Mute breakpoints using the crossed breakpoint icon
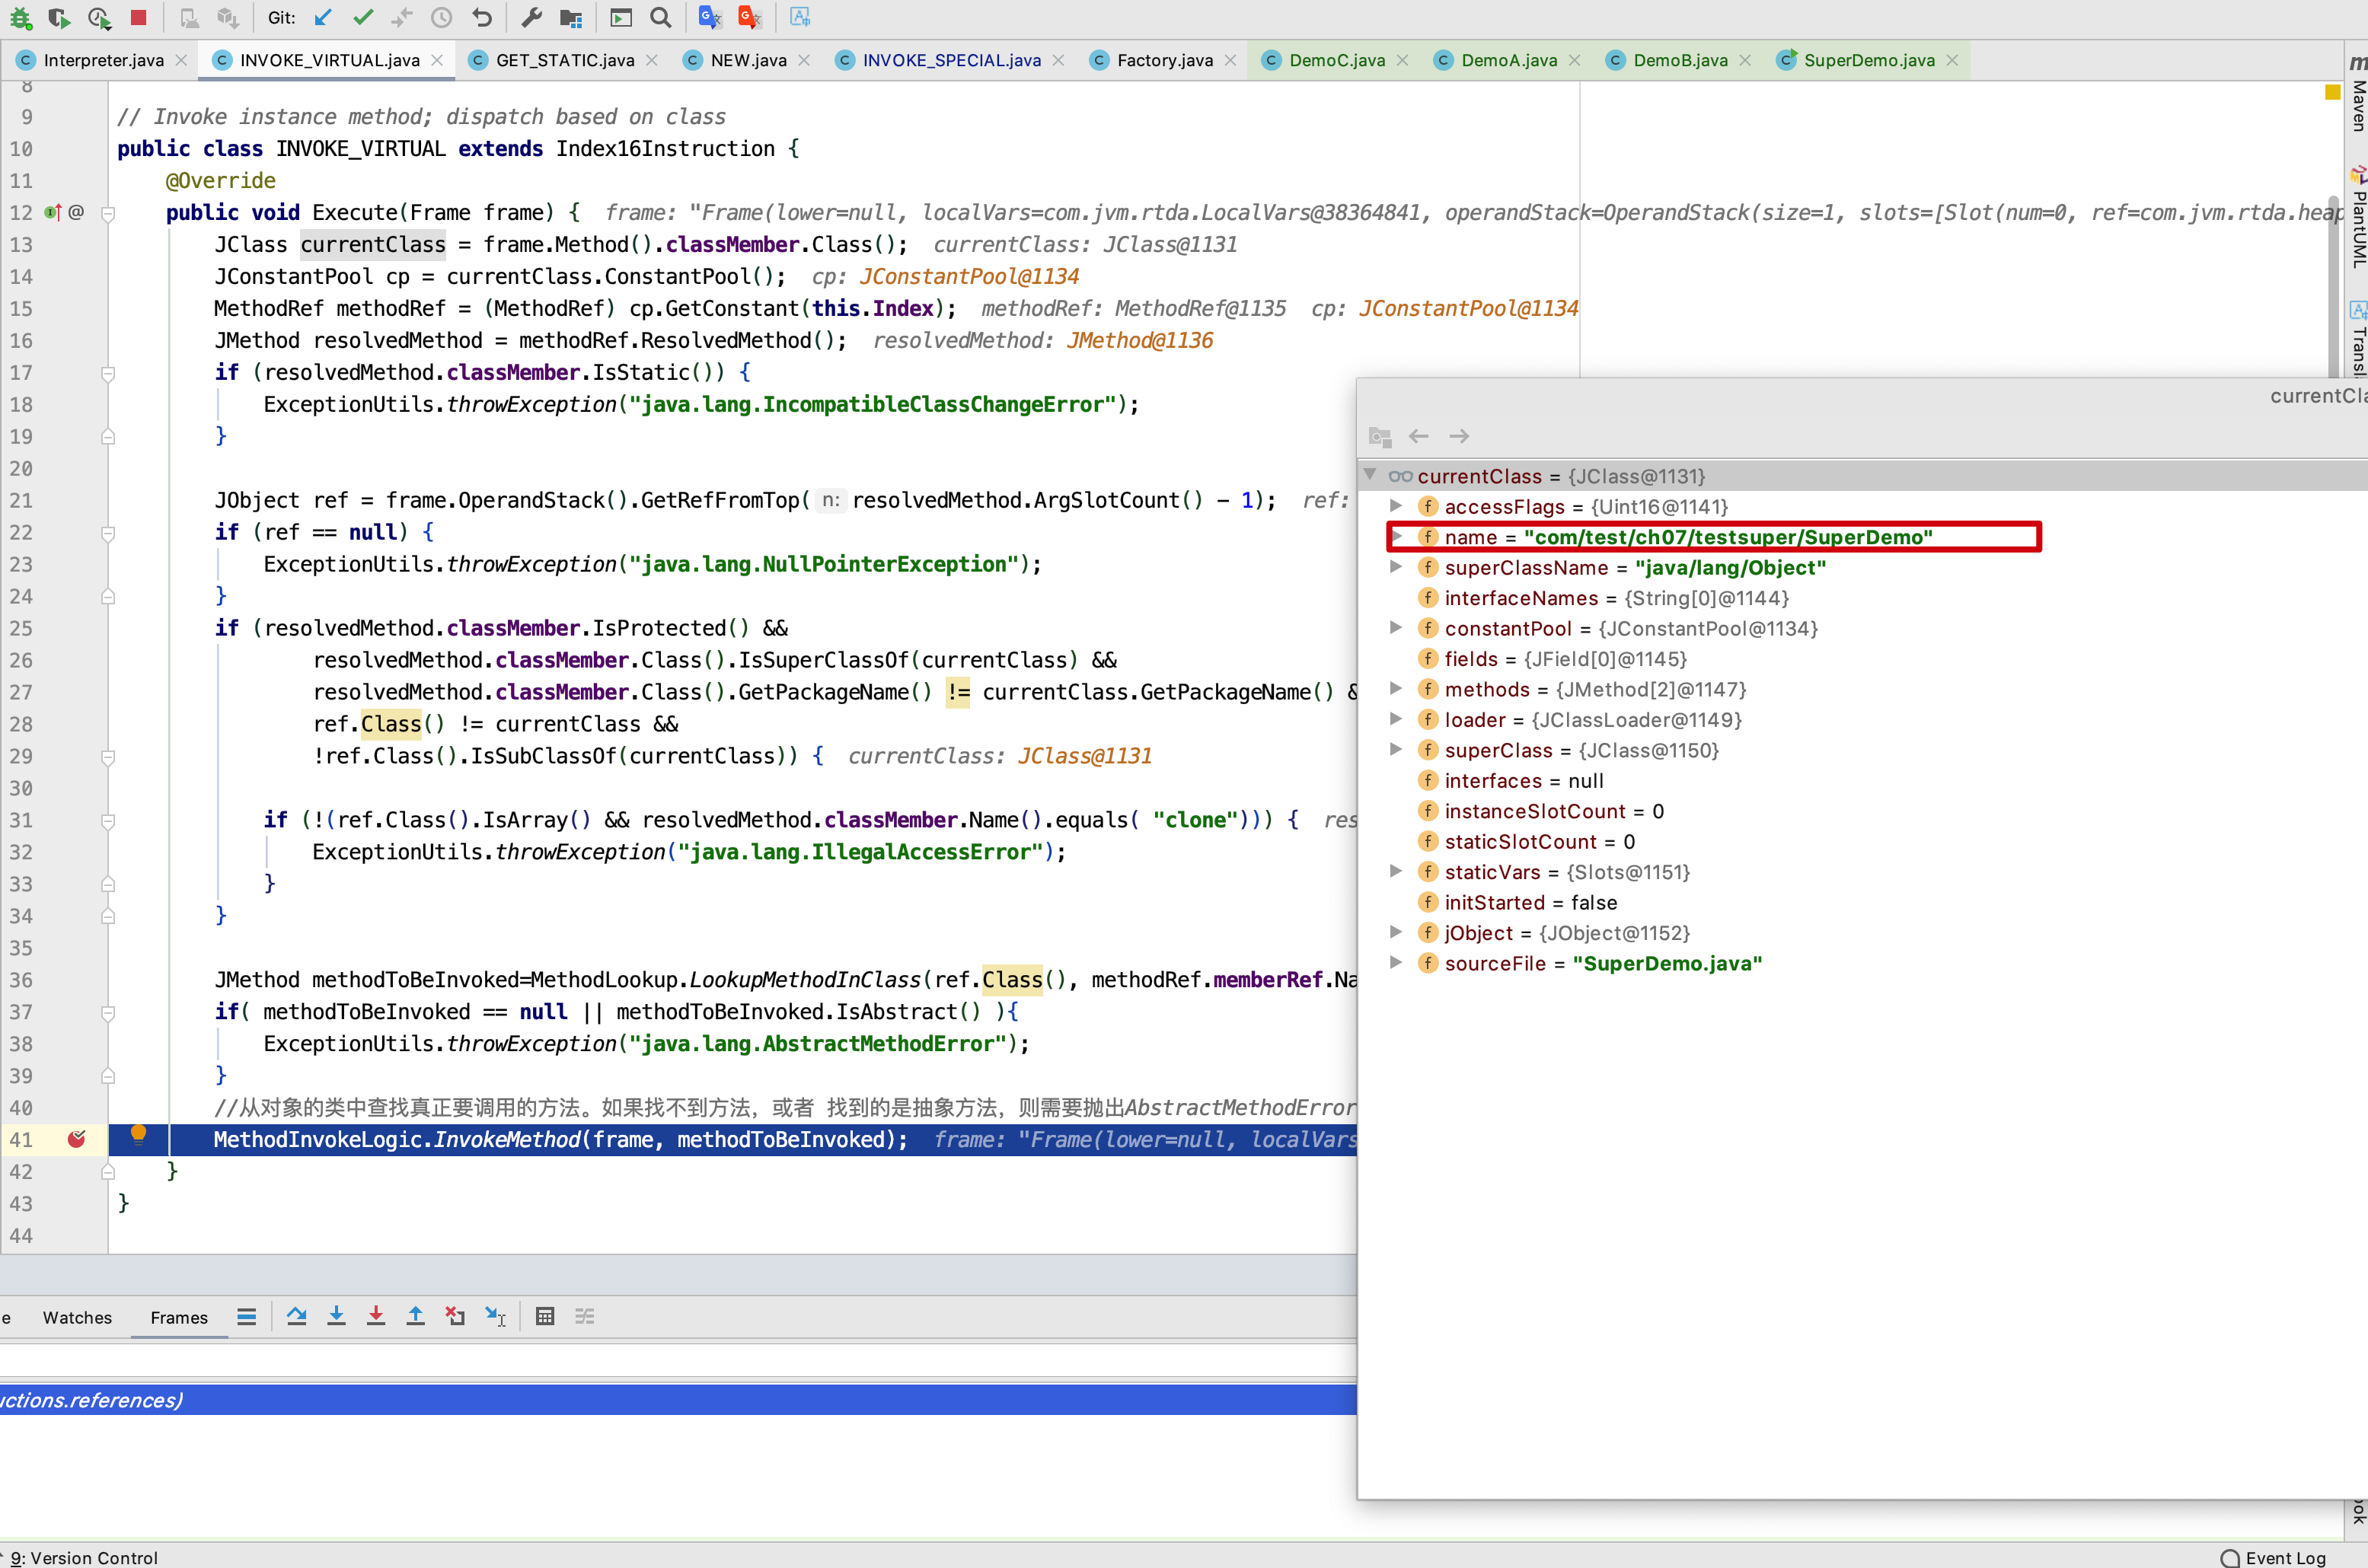 456,1316
